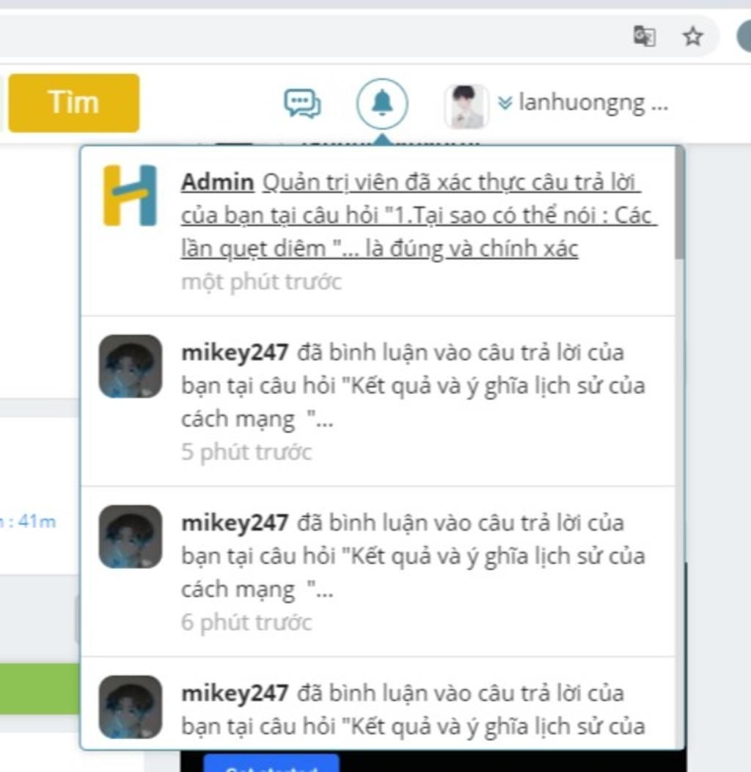
Task: Collapse the notifications panel via the bell
Action: (x=382, y=102)
